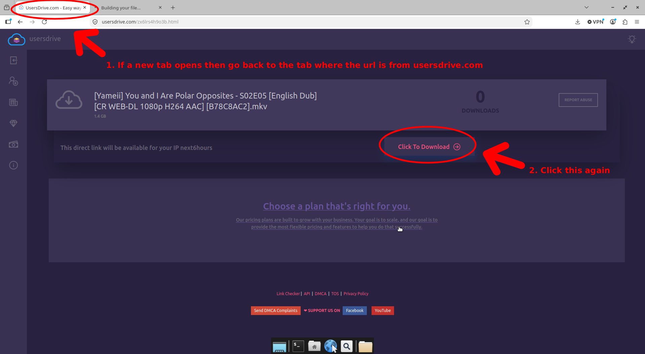
Task: Click the browser forward arrow
Action: (x=32, y=22)
